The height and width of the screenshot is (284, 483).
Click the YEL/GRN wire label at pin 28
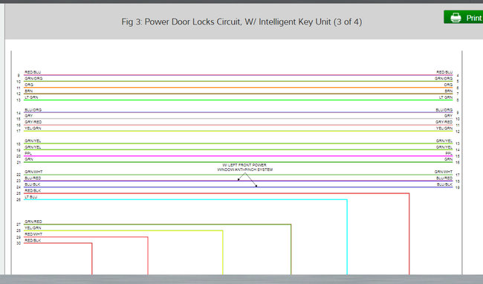tap(33, 228)
